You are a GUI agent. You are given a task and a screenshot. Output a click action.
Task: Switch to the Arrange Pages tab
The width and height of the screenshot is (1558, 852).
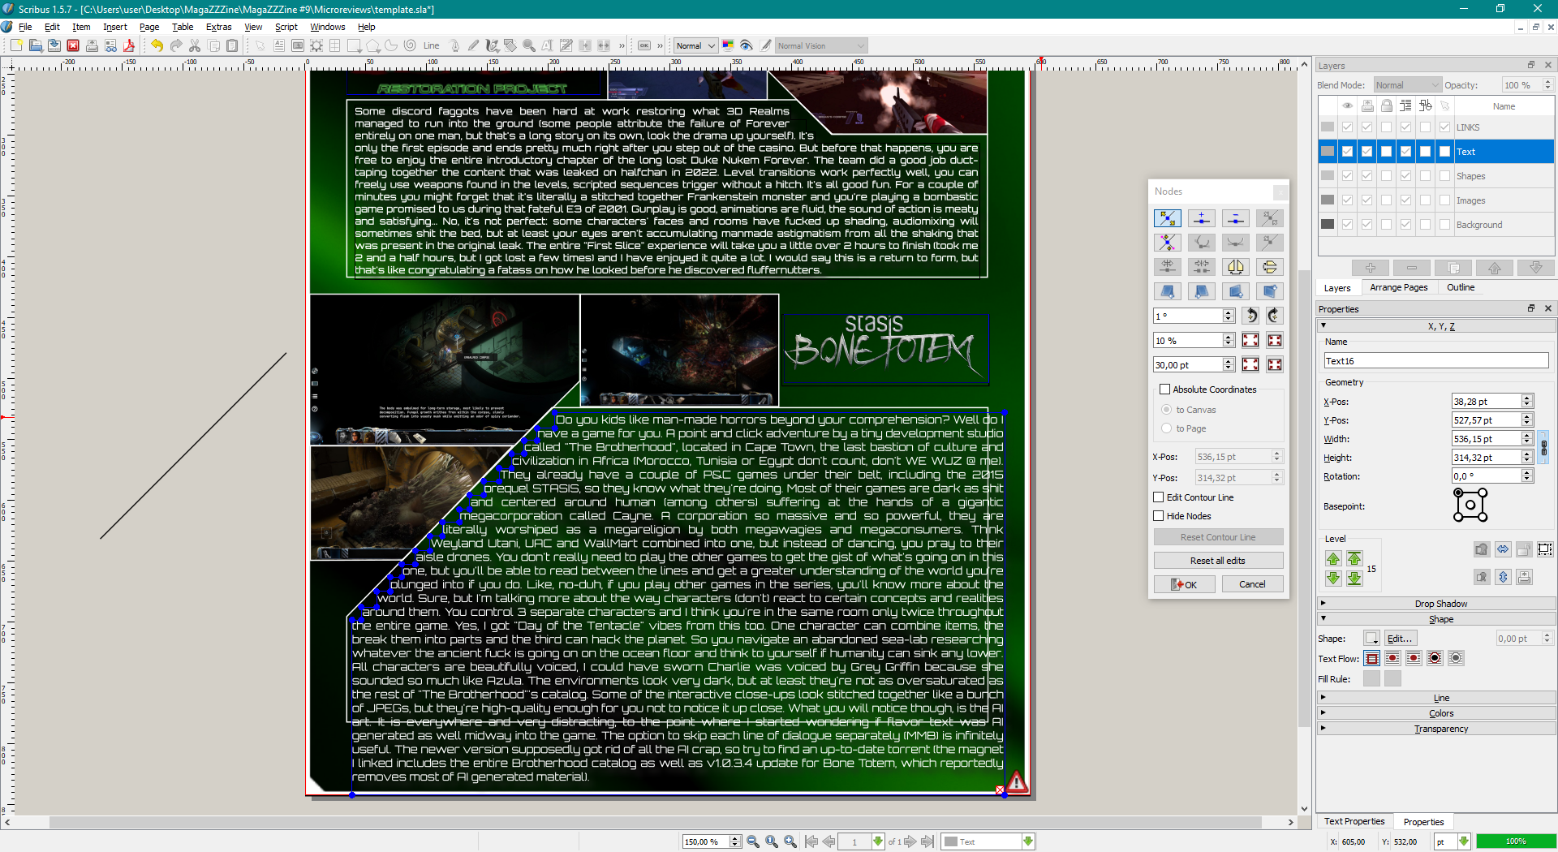click(1398, 287)
